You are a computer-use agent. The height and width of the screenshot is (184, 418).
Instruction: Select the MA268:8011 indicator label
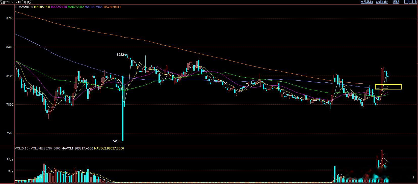(112, 7)
